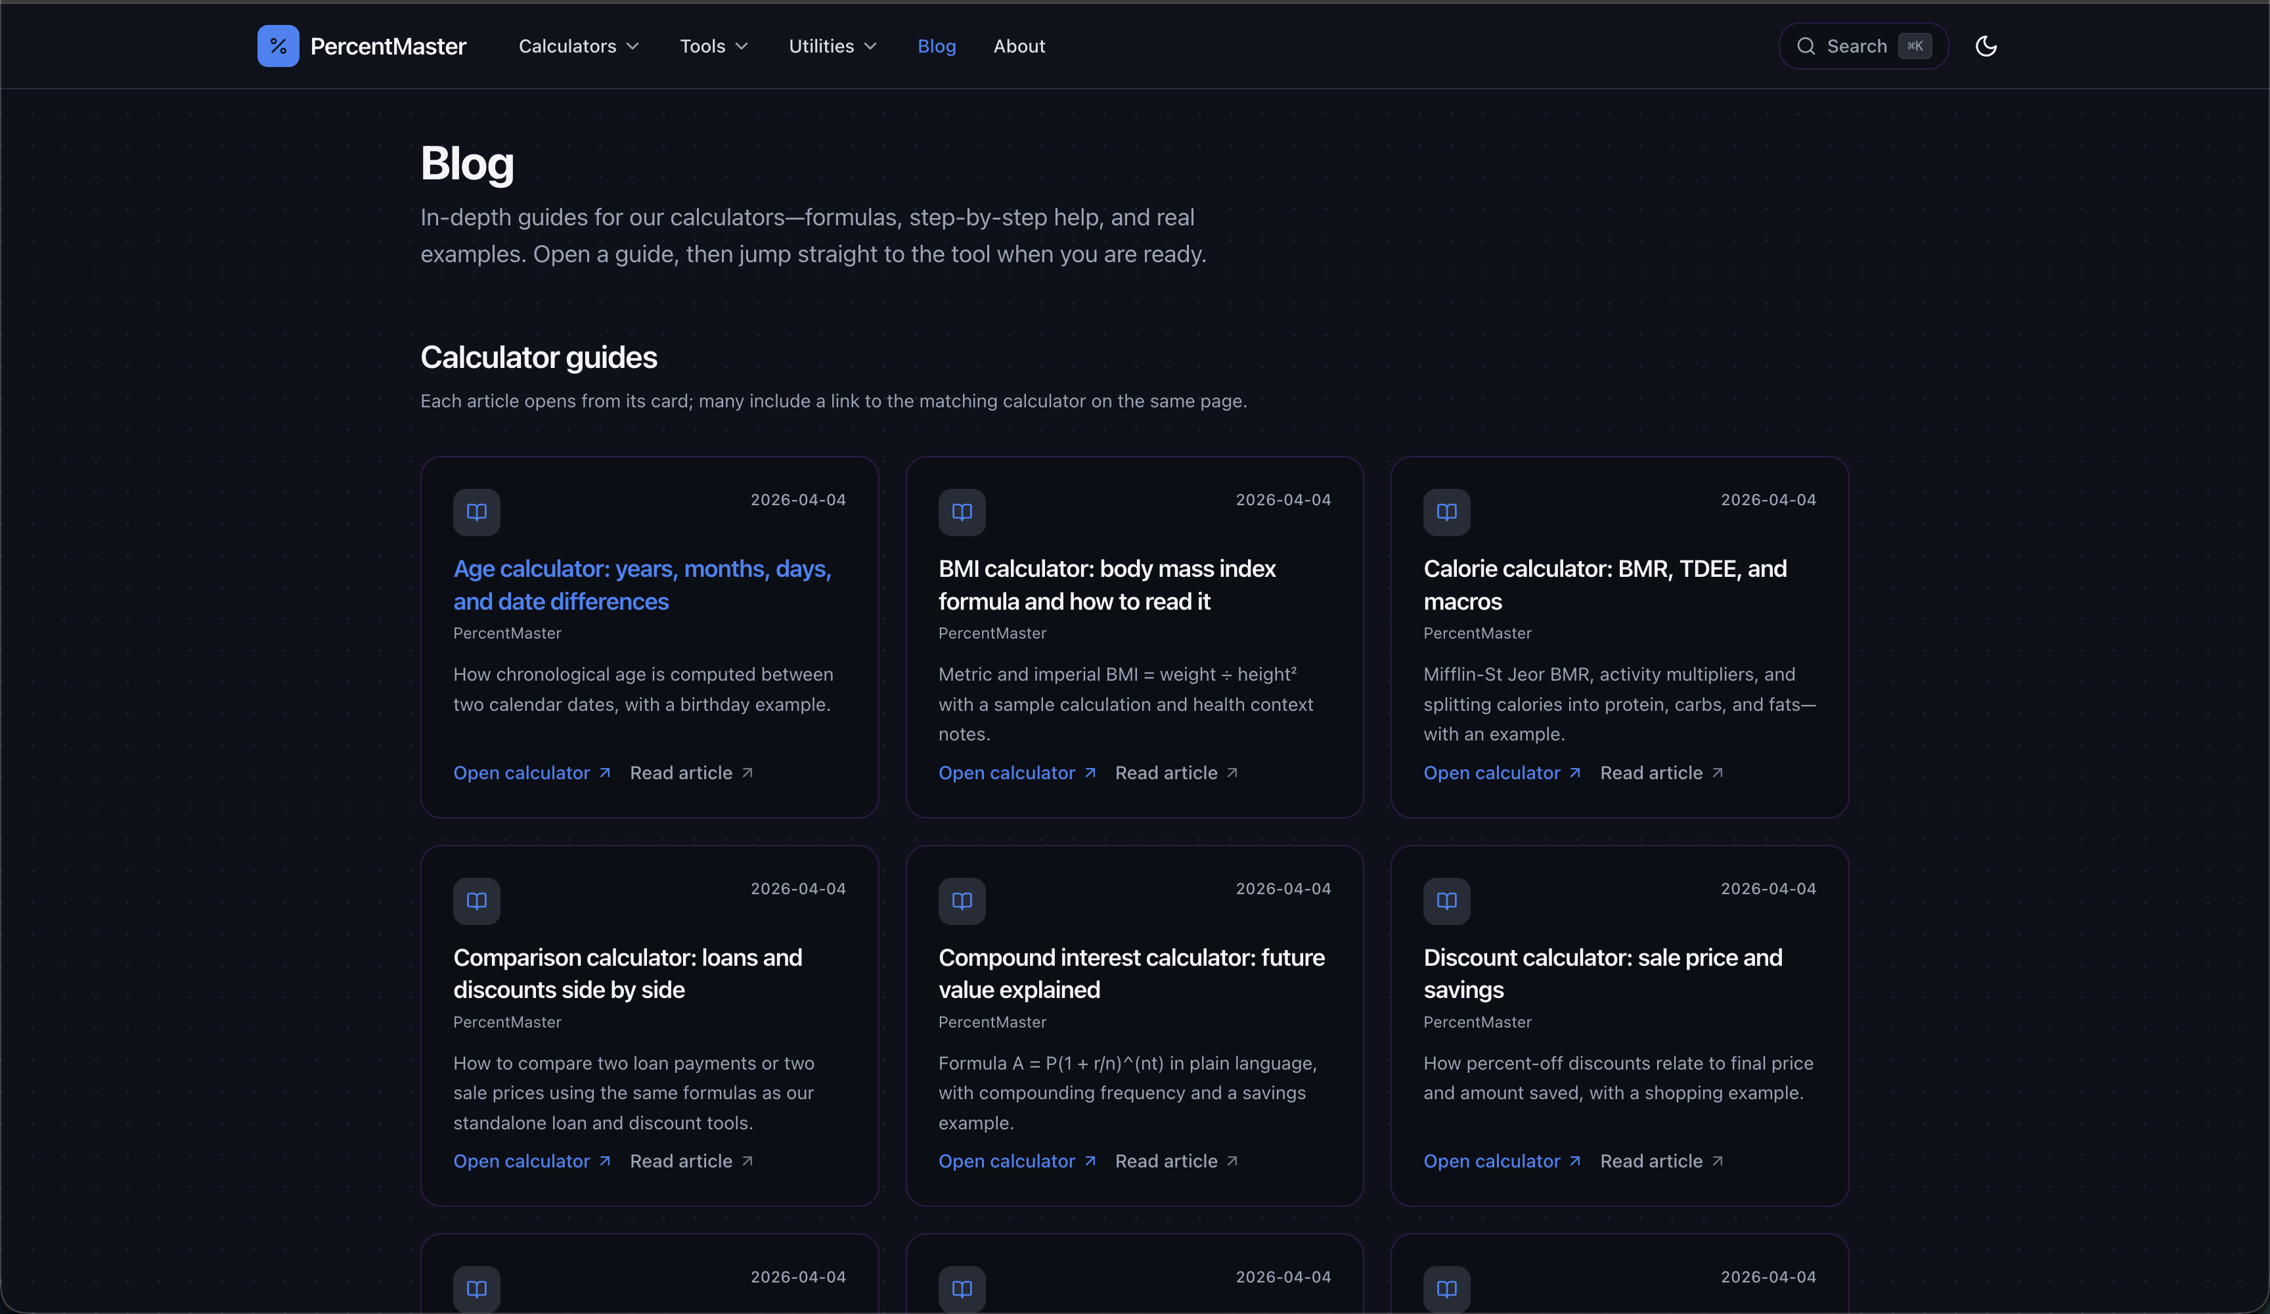Expand the Tools dropdown menu
The width and height of the screenshot is (2270, 1314).
(713, 46)
